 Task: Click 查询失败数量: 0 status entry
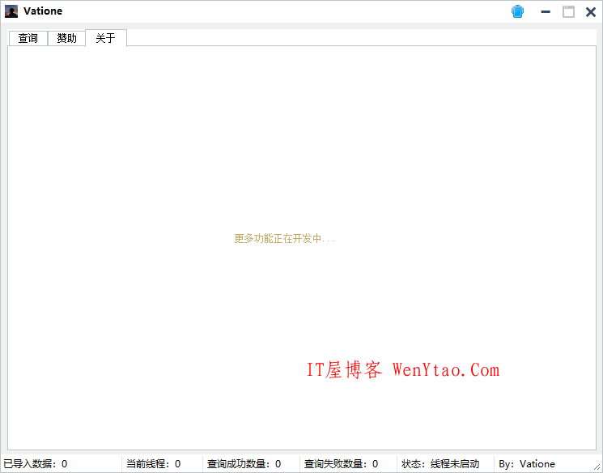341,464
